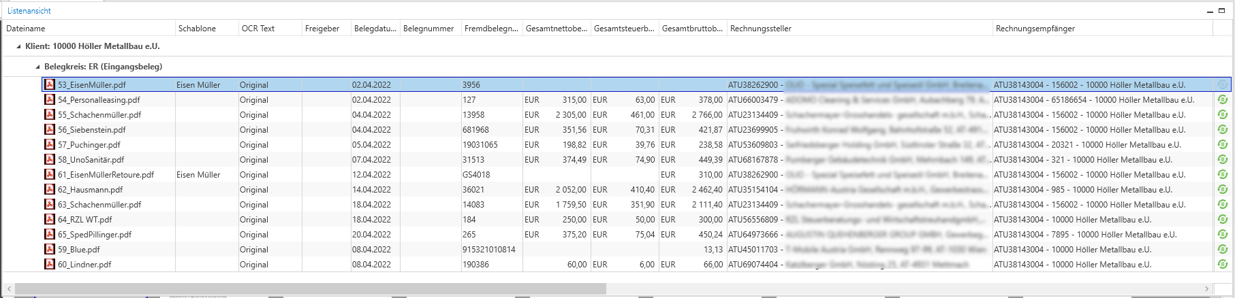
Task: Select the 65_SpedPillinger.pdf file name
Action: (95, 235)
